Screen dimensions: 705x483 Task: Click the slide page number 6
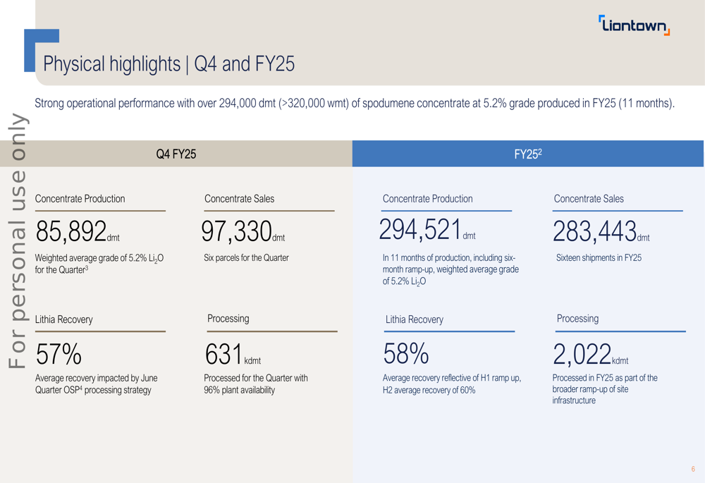pos(693,469)
